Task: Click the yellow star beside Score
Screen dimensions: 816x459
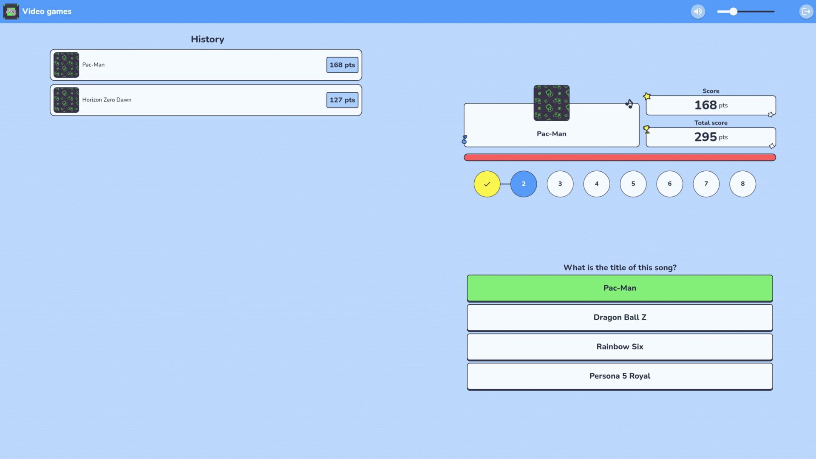Action: pos(647,96)
